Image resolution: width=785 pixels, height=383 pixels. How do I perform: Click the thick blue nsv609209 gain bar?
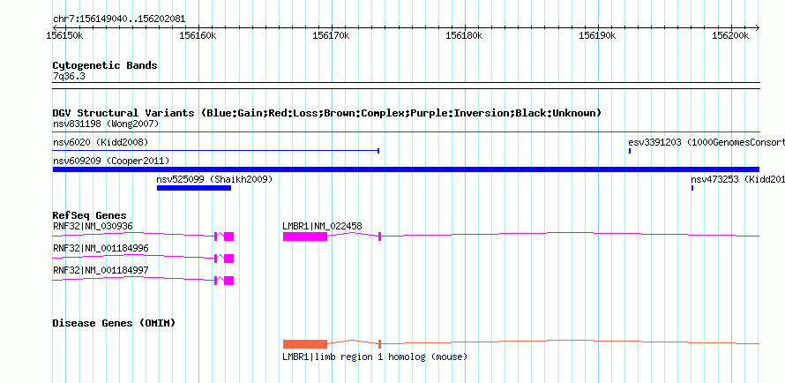coord(406,169)
